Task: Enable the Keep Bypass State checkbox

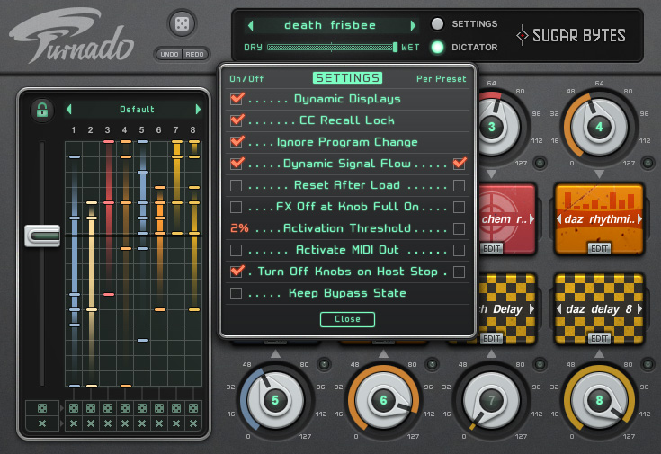Action: (237, 293)
